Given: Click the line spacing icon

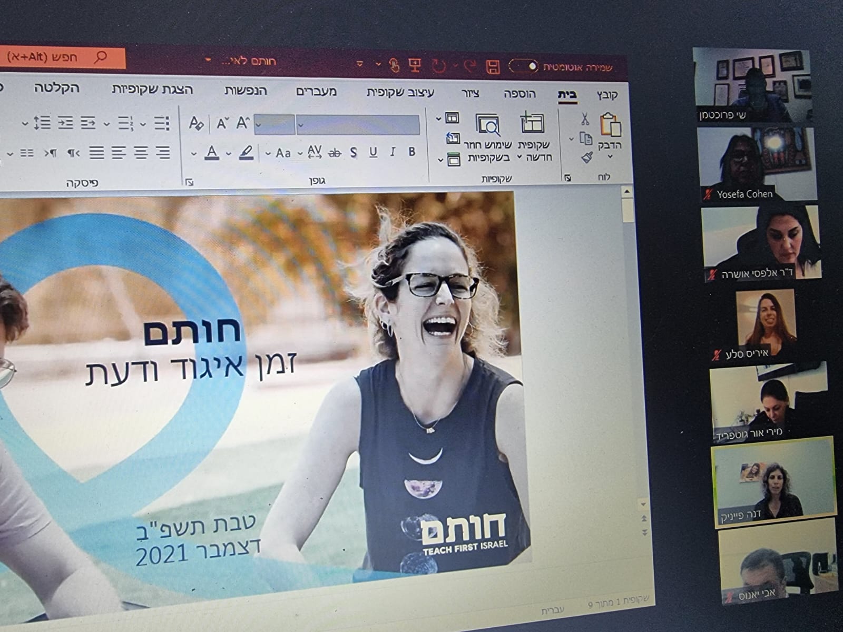Looking at the screenshot, I should (x=42, y=123).
